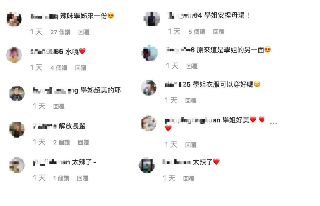Open 2 個讚 likes under 解放長輩 comment
Screen dimensions: 320x206
(x=62, y=142)
